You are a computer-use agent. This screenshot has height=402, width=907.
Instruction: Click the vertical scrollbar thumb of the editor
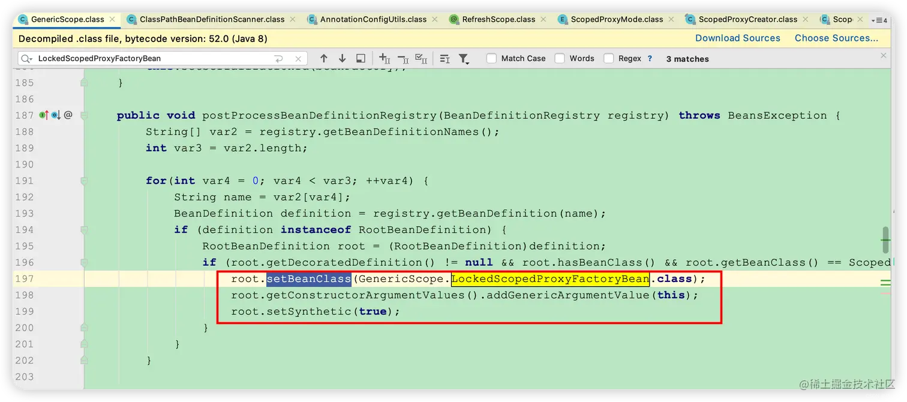(885, 240)
